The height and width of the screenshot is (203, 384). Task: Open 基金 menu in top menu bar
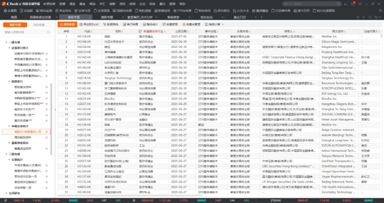(82, 4)
